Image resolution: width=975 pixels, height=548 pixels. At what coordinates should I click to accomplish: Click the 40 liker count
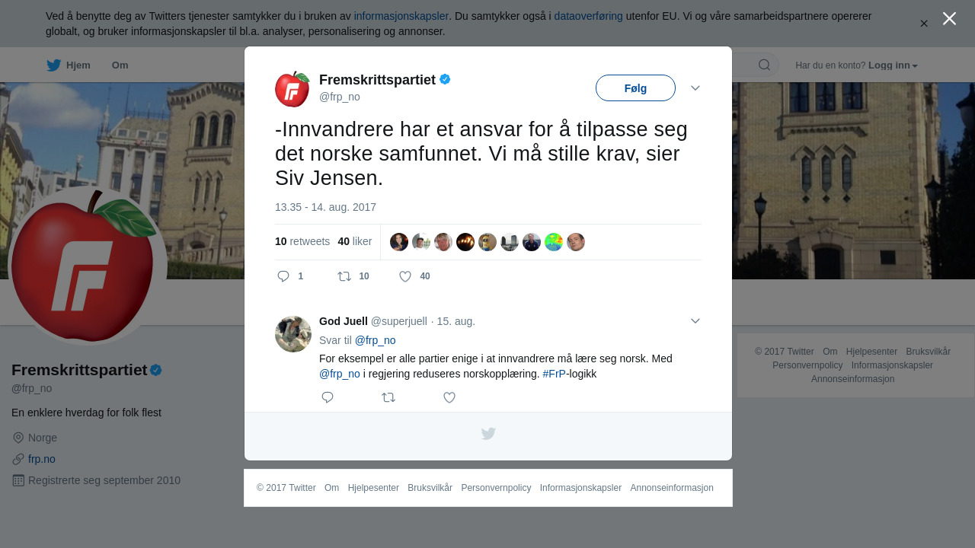coord(355,241)
